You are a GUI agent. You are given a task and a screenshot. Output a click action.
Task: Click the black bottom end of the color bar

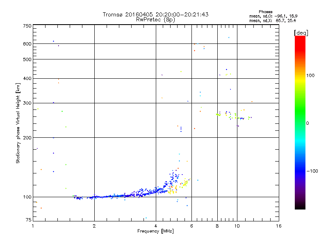300,207
